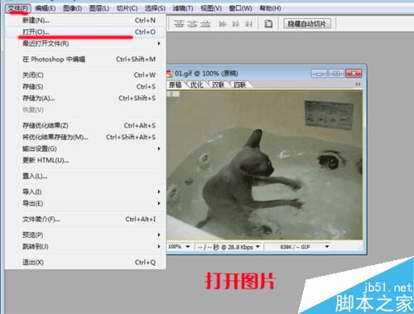Distribute right edges using toolbar icon

[248, 24]
